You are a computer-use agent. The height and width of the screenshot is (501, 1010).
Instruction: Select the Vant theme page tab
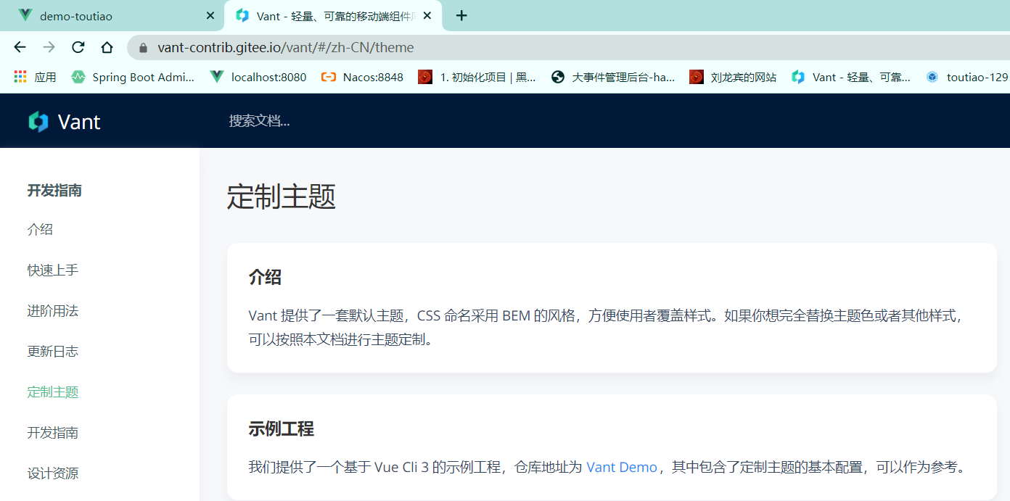[334, 15]
